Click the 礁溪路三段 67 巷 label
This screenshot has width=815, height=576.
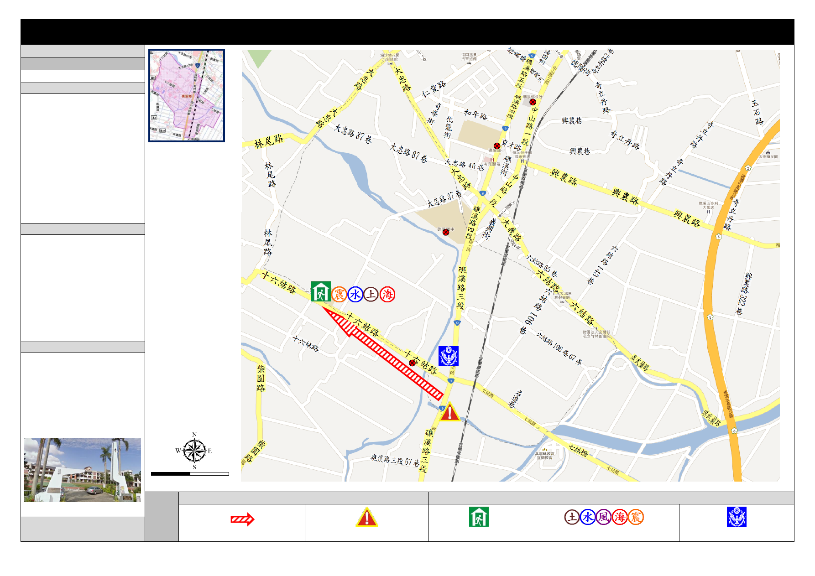(x=395, y=460)
